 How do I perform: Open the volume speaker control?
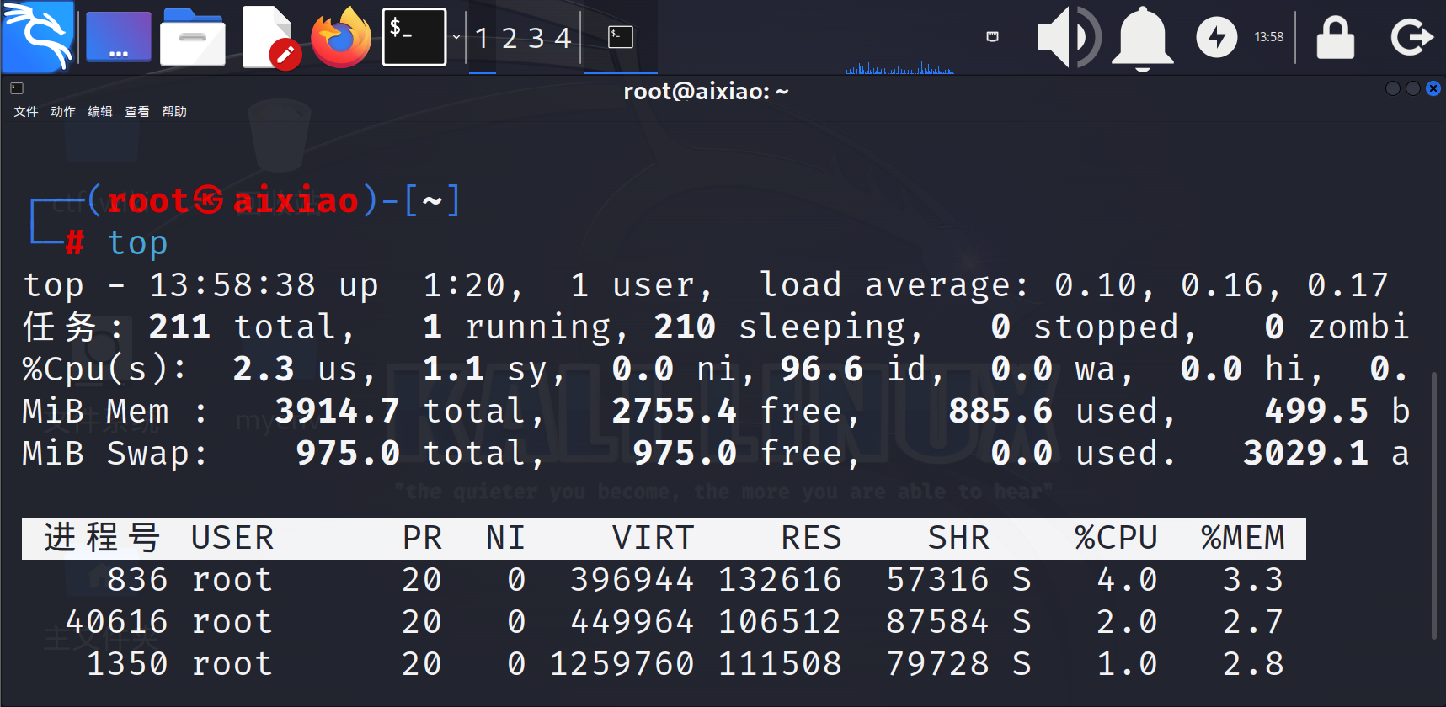(x=1068, y=37)
